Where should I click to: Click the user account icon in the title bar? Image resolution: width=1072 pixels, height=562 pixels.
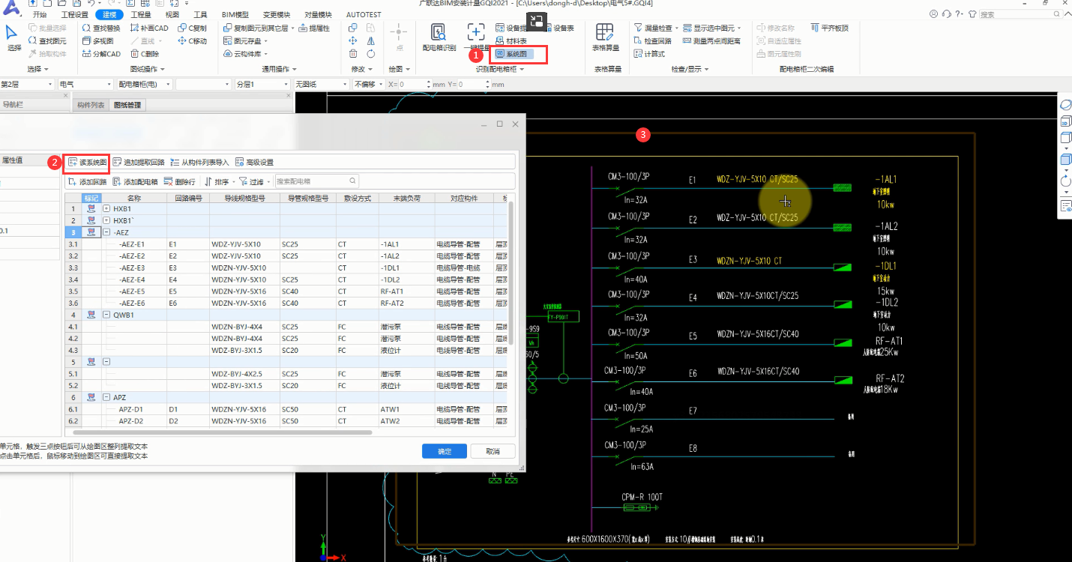[933, 14]
